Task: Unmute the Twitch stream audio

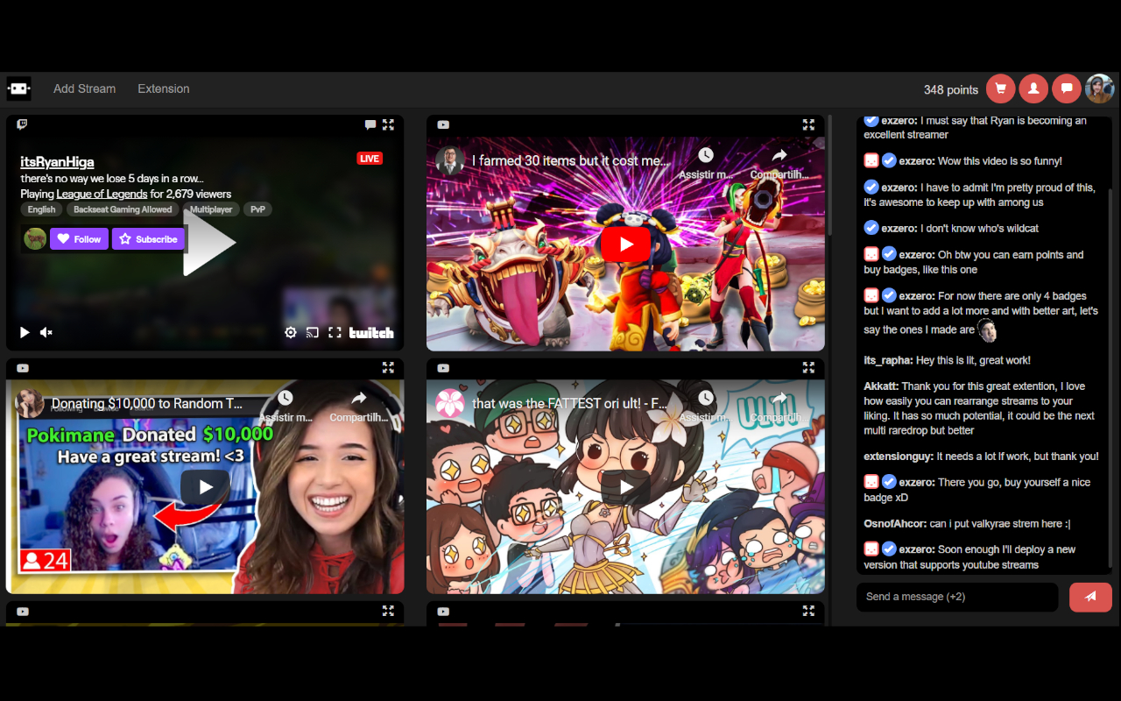Action: (46, 332)
